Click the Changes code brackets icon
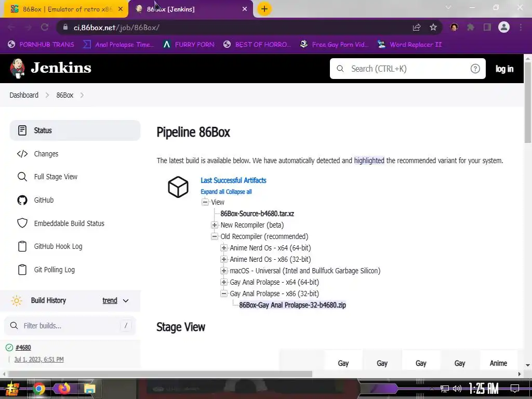This screenshot has height=399, width=532. [x=22, y=154]
